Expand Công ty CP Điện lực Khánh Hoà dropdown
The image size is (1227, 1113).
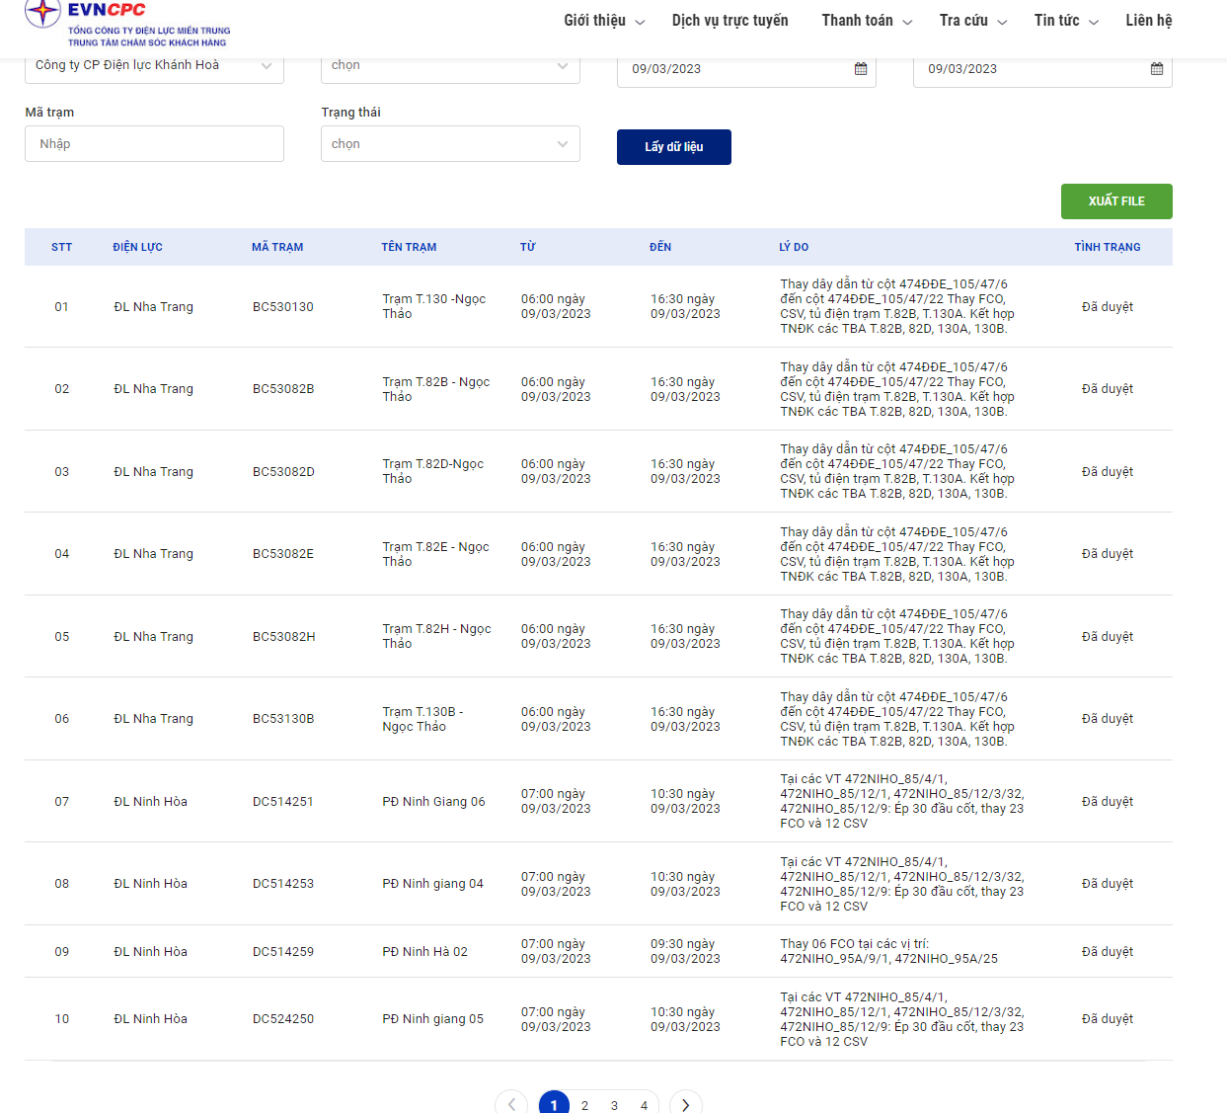[x=154, y=66]
